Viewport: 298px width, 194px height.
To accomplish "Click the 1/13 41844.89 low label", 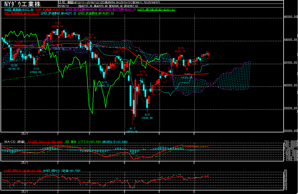I will pos(35,70).
